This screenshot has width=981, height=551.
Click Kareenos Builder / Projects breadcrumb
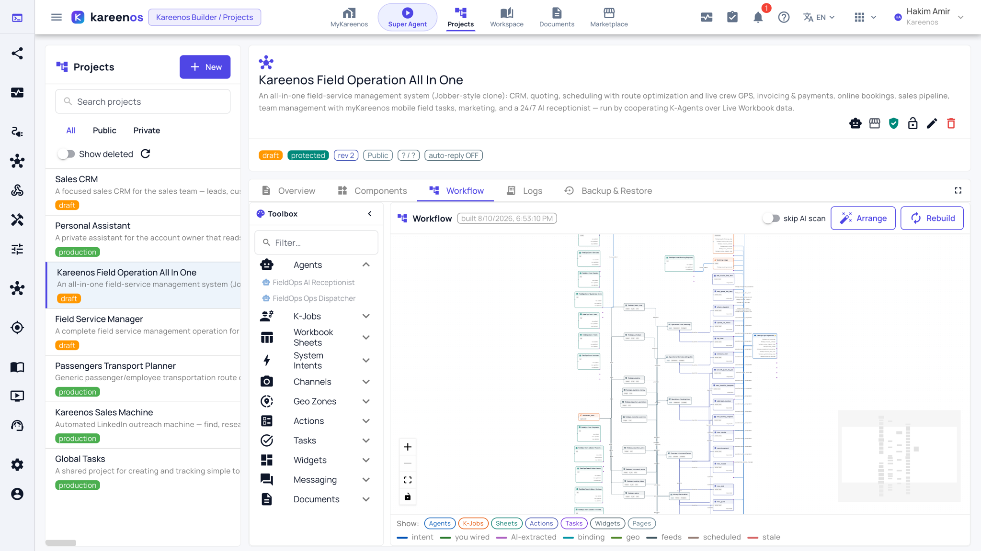[x=205, y=17]
